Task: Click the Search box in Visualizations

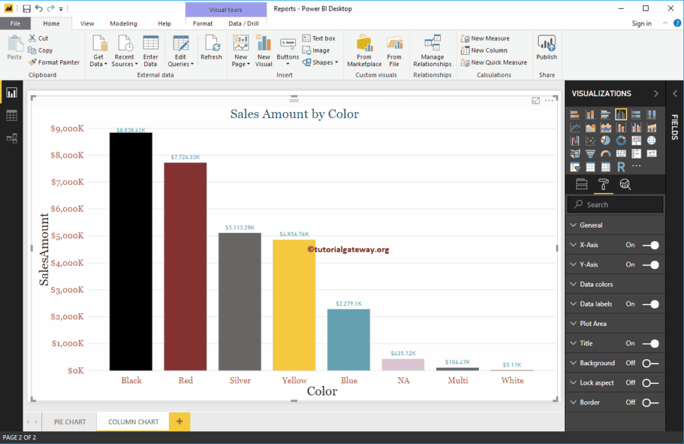Action: click(615, 204)
